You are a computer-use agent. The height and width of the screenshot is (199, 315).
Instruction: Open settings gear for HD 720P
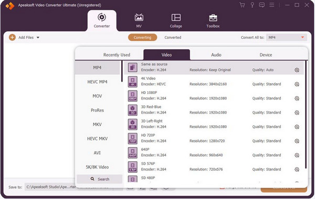(x=297, y=141)
